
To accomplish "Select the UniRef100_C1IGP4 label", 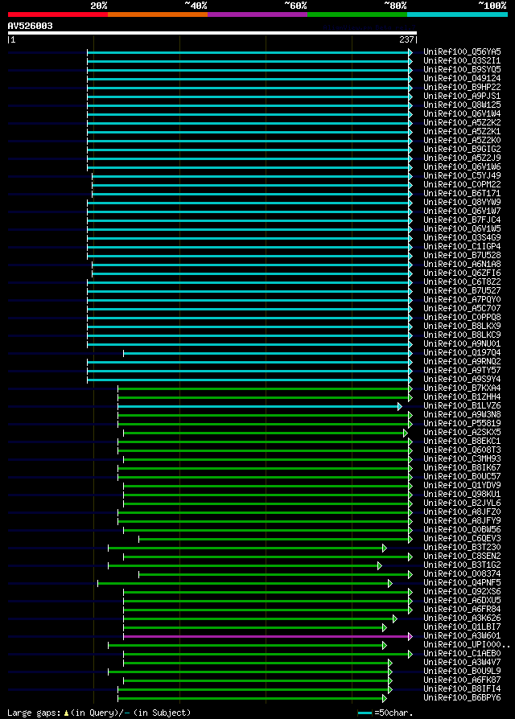I will point(462,247).
